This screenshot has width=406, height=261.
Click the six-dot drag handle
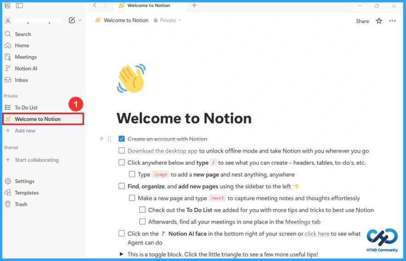[x=109, y=139]
